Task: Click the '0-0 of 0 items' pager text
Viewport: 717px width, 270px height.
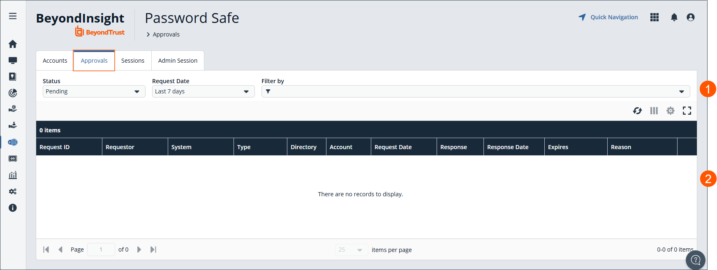Action: 675,250
